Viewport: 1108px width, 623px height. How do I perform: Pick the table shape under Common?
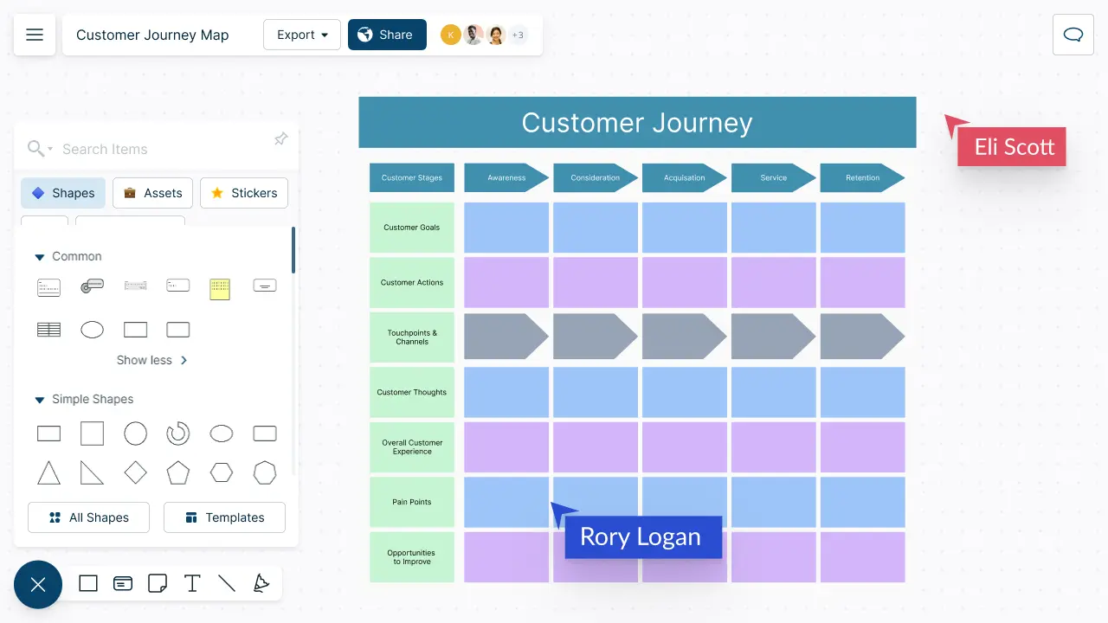[x=48, y=330]
